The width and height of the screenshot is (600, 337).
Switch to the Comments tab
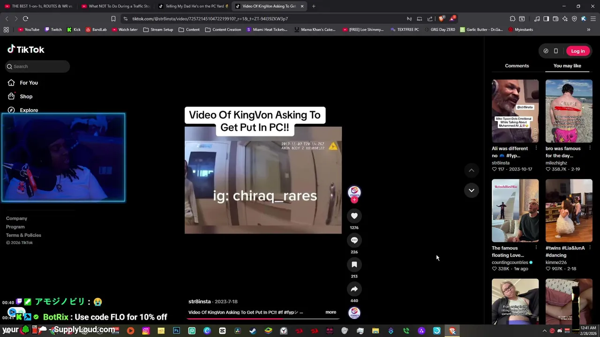[517, 66]
